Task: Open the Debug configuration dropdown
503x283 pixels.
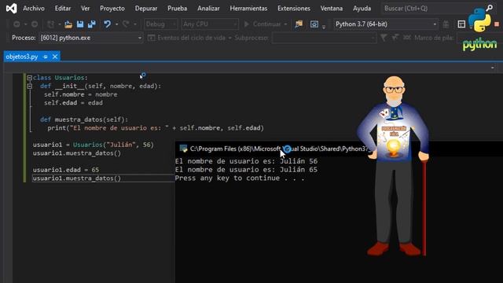Action: coord(160,24)
